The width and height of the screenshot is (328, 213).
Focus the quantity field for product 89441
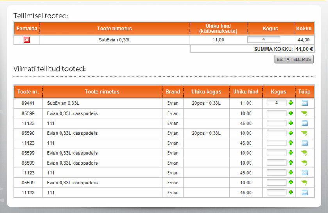[276, 103]
